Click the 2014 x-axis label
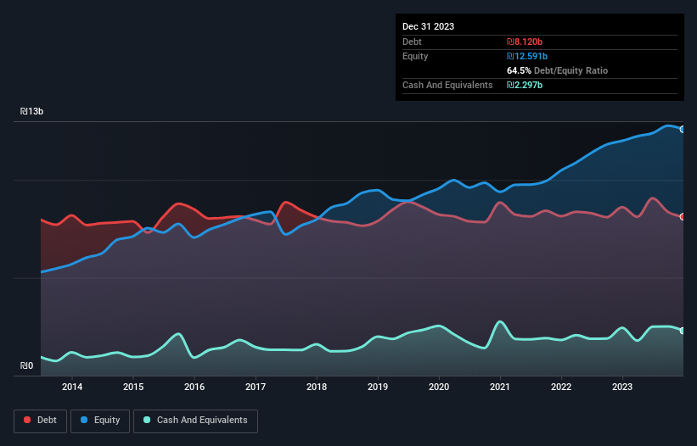The height and width of the screenshot is (446, 697). click(x=72, y=387)
